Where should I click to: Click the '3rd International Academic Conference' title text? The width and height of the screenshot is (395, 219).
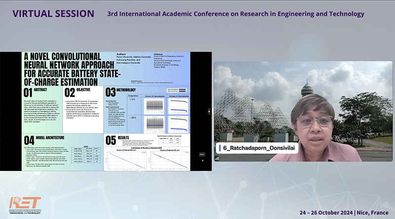pos(236,14)
